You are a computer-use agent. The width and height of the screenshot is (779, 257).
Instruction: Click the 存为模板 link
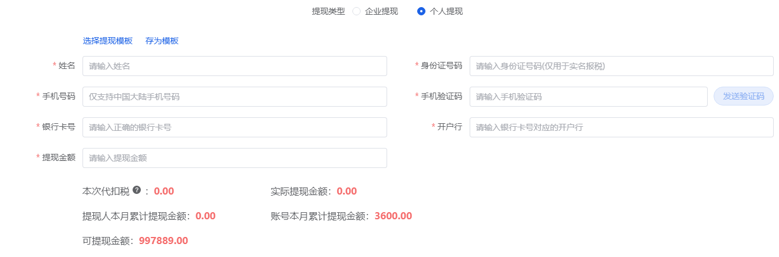pyautogui.click(x=162, y=41)
